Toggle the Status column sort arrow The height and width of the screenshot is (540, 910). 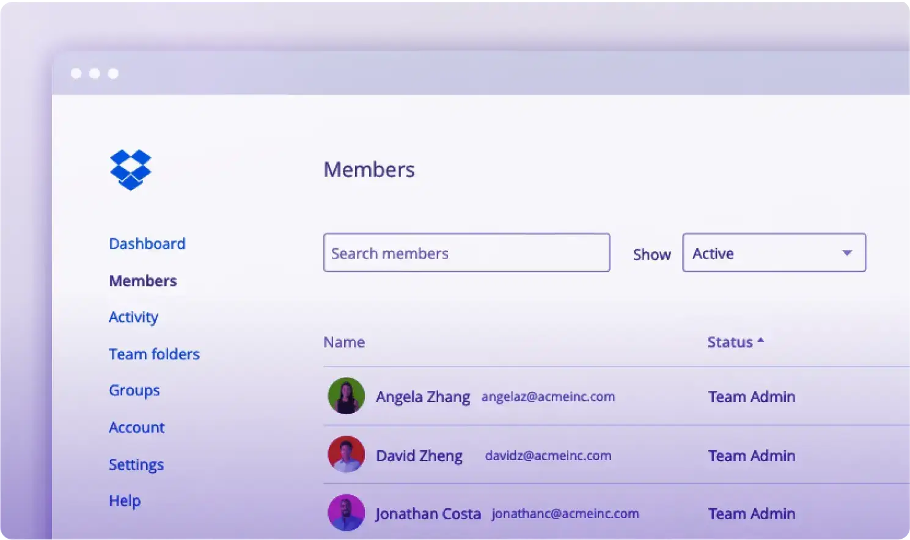click(x=760, y=340)
